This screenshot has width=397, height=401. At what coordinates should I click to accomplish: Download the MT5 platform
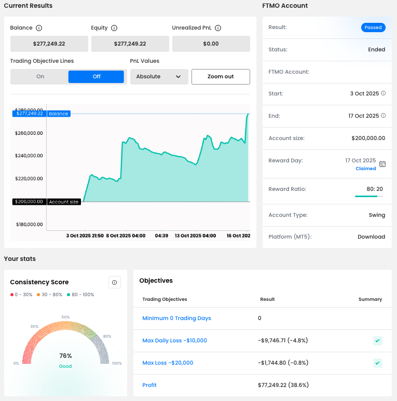pyautogui.click(x=371, y=237)
